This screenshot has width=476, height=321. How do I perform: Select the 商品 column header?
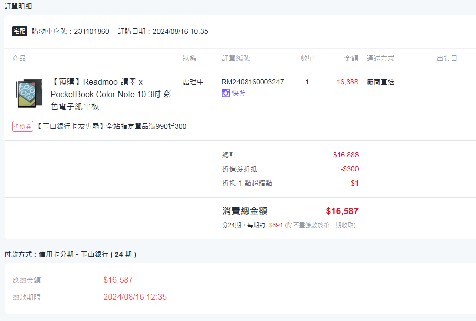(x=19, y=58)
